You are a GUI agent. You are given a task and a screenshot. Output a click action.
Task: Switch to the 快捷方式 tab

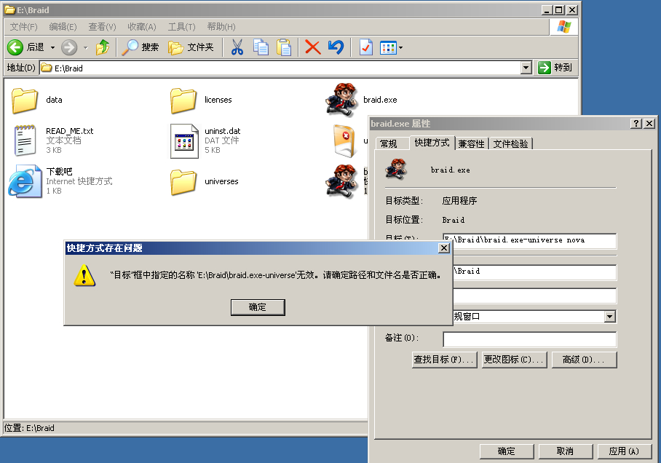pyautogui.click(x=432, y=143)
